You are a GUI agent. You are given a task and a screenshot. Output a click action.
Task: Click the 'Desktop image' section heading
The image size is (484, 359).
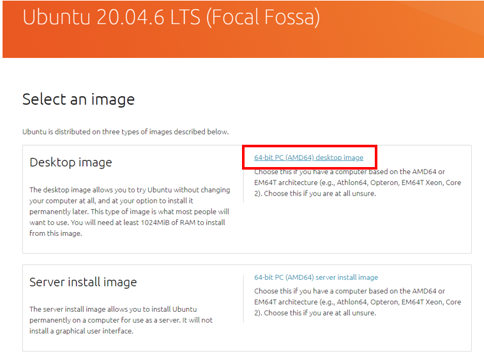click(71, 163)
